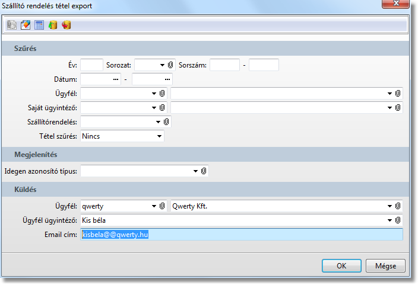The width and height of the screenshot is (418, 285).
Task: Open the calculator toolbar icon
Action: point(39,25)
